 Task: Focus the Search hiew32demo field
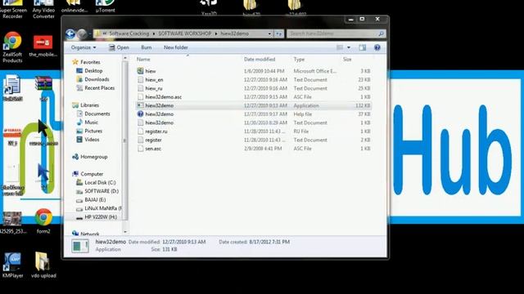pyautogui.click(x=336, y=33)
